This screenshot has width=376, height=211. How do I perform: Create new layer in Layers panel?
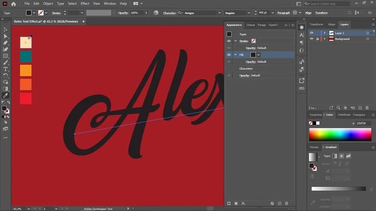(x=360, y=108)
